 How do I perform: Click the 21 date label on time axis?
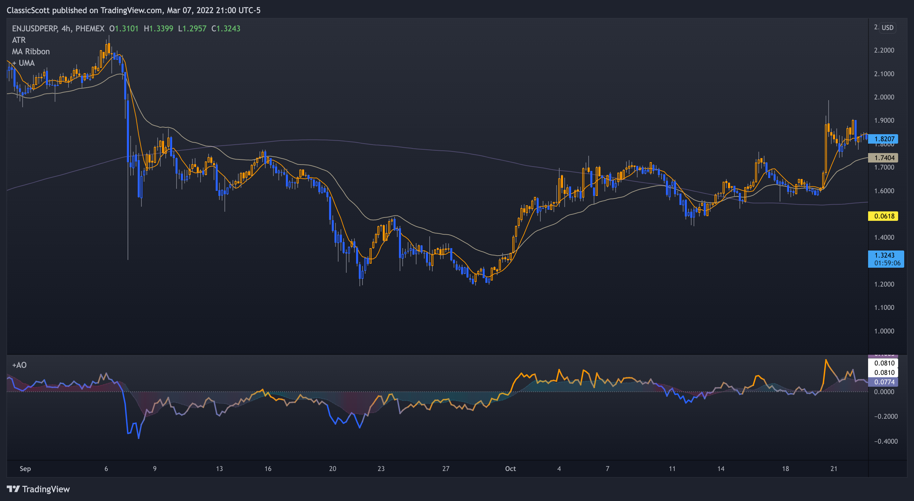coord(834,469)
